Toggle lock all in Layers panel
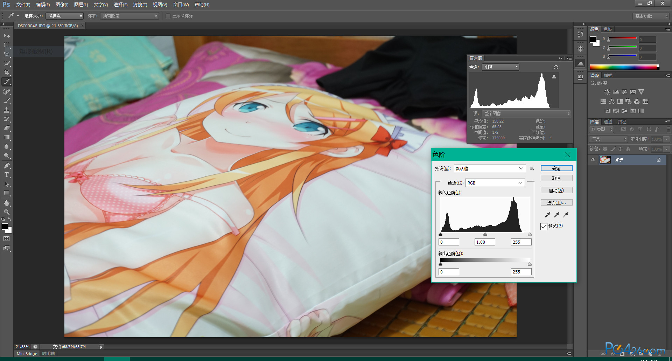672x361 pixels. coord(628,149)
